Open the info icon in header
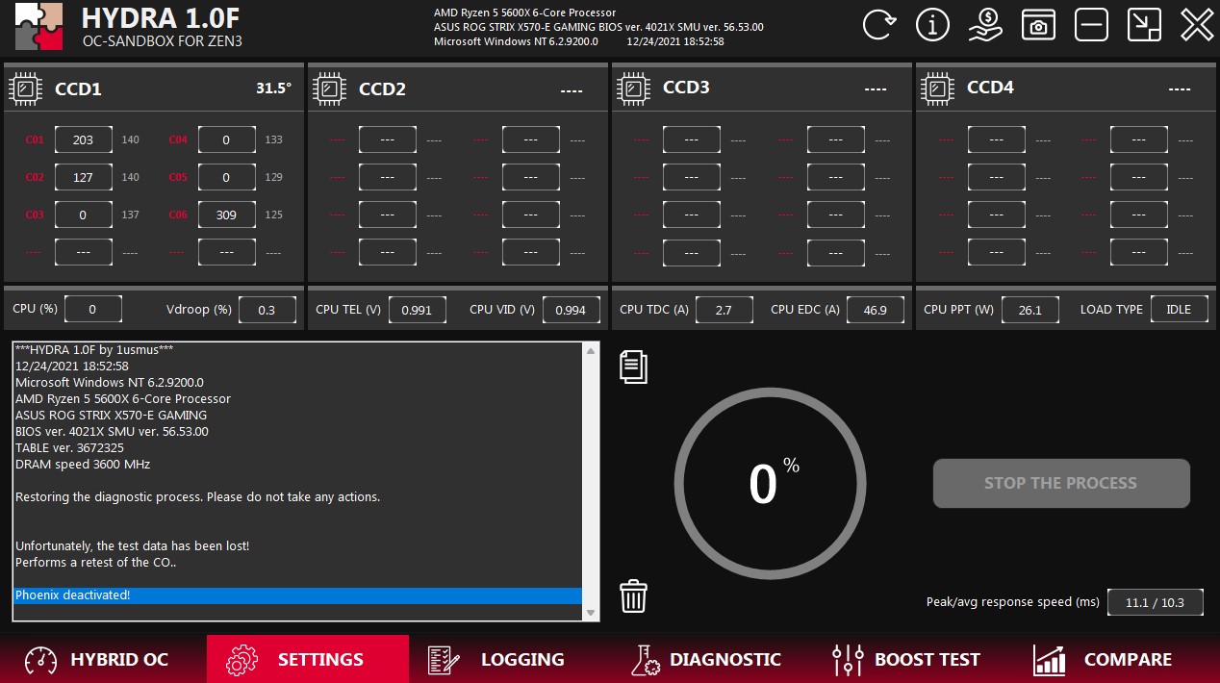 tap(932, 25)
